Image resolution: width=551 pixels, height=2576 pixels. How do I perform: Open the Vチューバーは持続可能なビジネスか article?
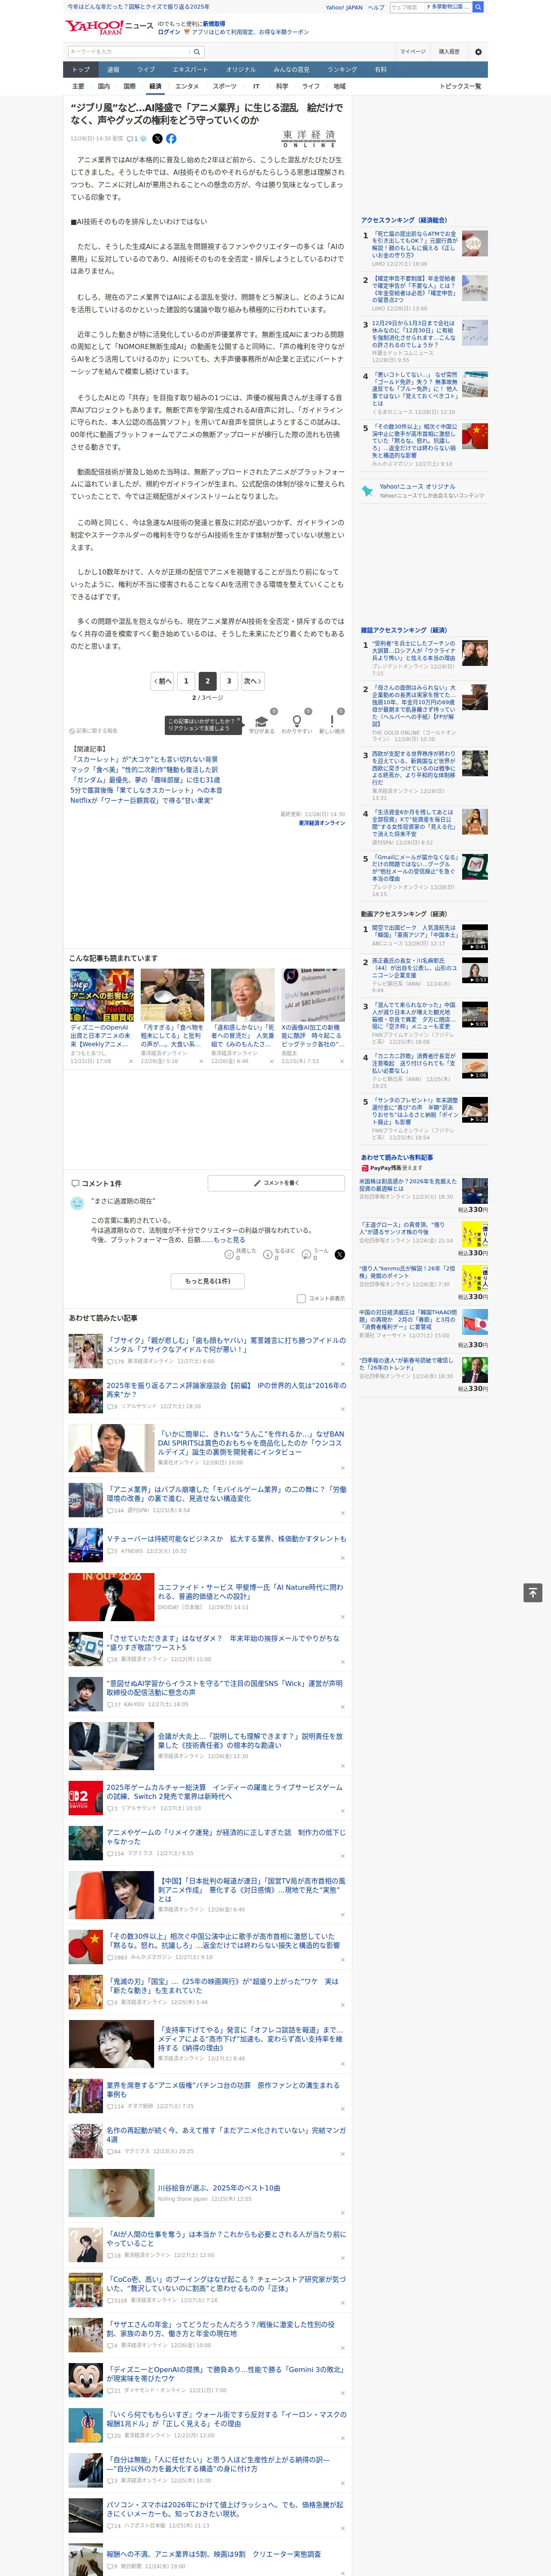tap(226, 1539)
